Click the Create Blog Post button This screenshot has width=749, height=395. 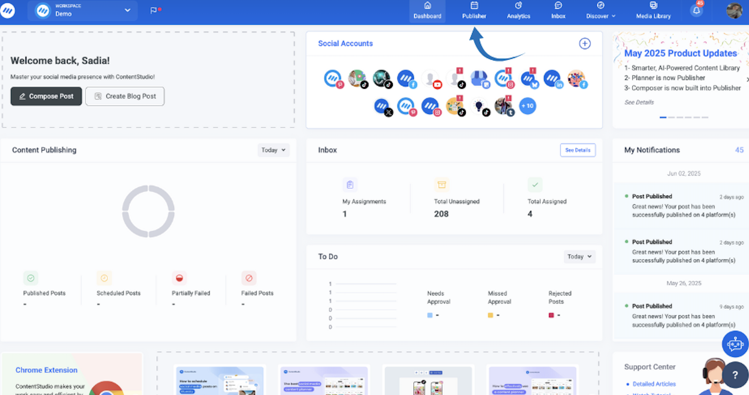point(125,96)
